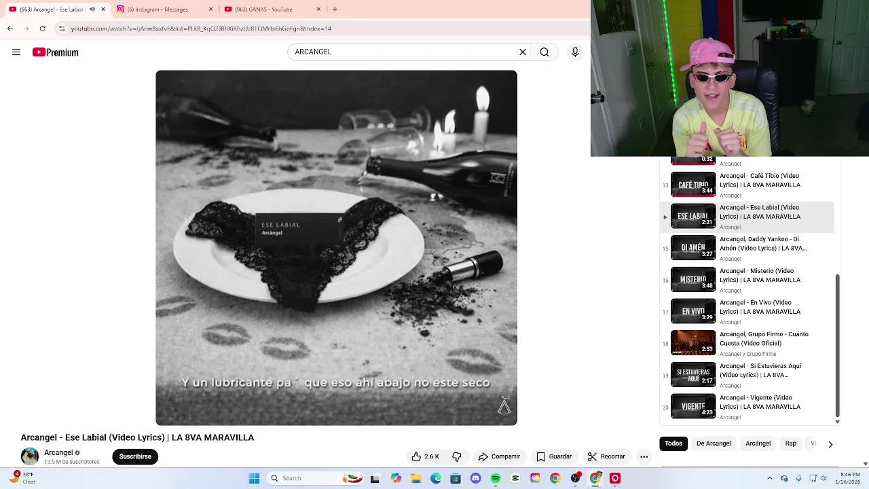Go back with the browser back arrow
Image resolution: width=869 pixels, height=489 pixels.
click(10, 29)
